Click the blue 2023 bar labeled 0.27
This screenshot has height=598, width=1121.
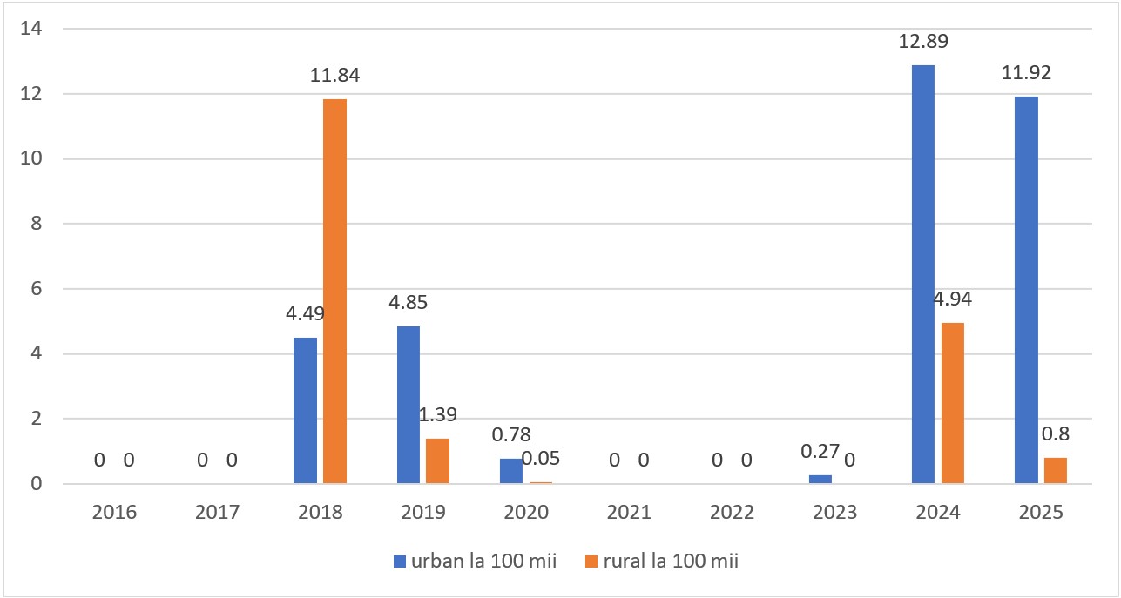coord(820,479)
